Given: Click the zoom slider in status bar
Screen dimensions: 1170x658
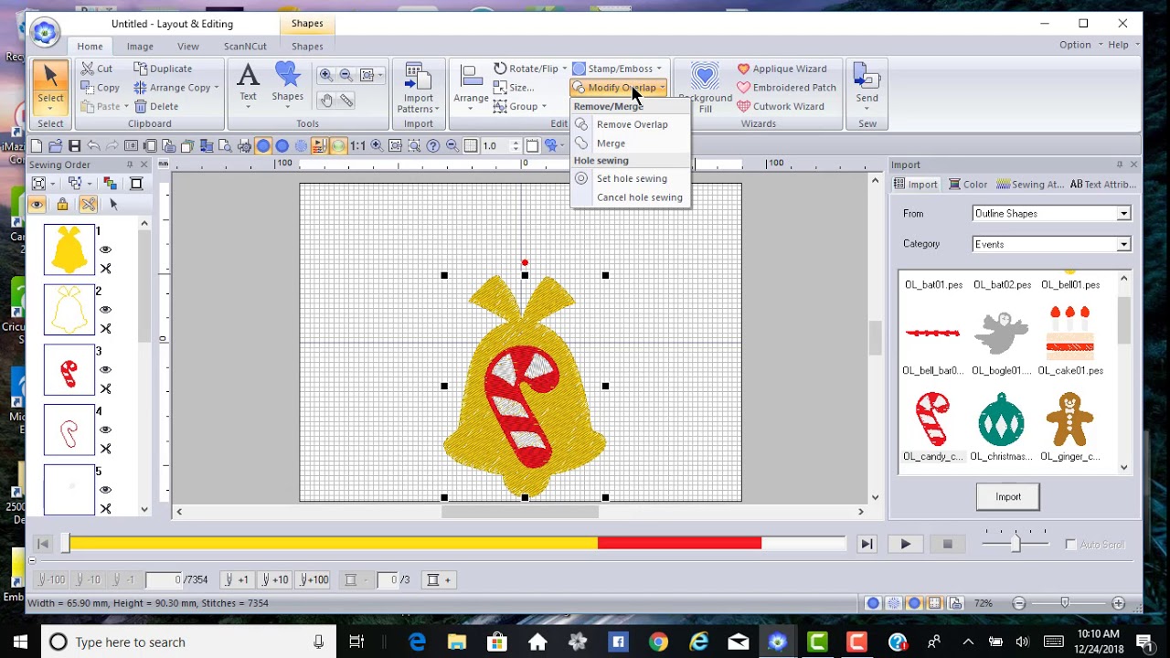Looking at the screenshot, I should pos(1064,603).
